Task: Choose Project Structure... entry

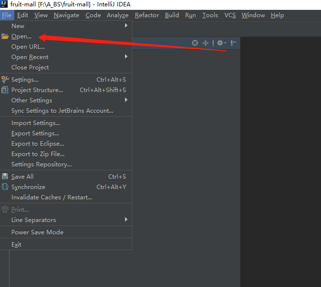Action: tap(66, 90)
